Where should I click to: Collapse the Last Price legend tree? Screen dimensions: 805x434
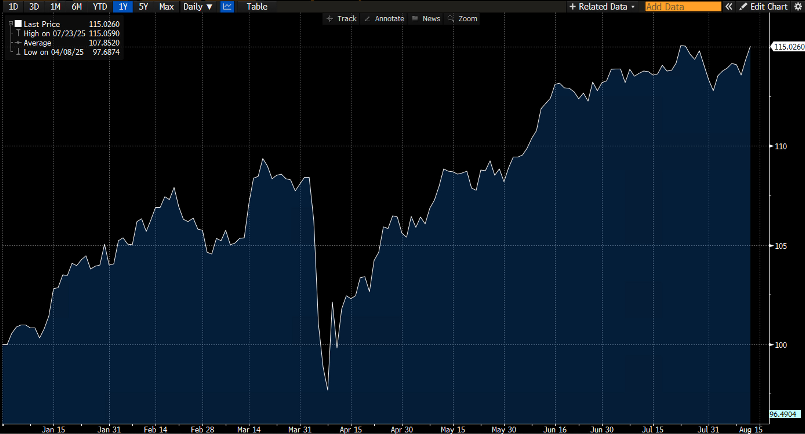tap(11, 23)
